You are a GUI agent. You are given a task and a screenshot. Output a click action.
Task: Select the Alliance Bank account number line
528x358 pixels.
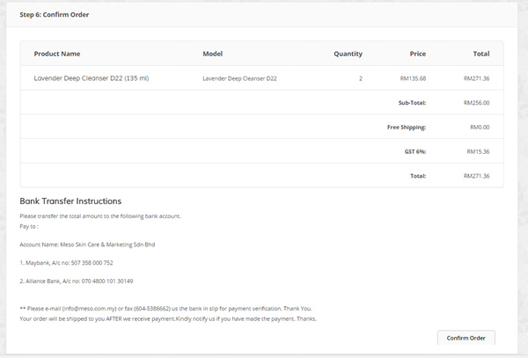pos(76,281)
